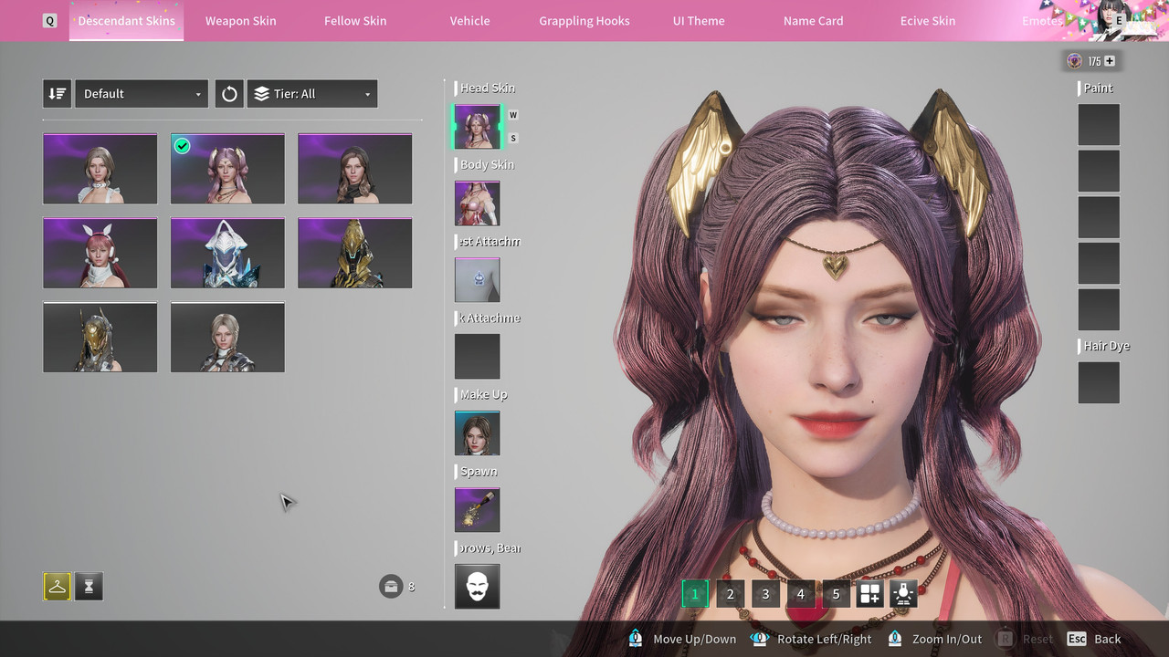
Task: Select the brunette wavy-hair head skin thumbnail
Action: [x=354, y=169]
